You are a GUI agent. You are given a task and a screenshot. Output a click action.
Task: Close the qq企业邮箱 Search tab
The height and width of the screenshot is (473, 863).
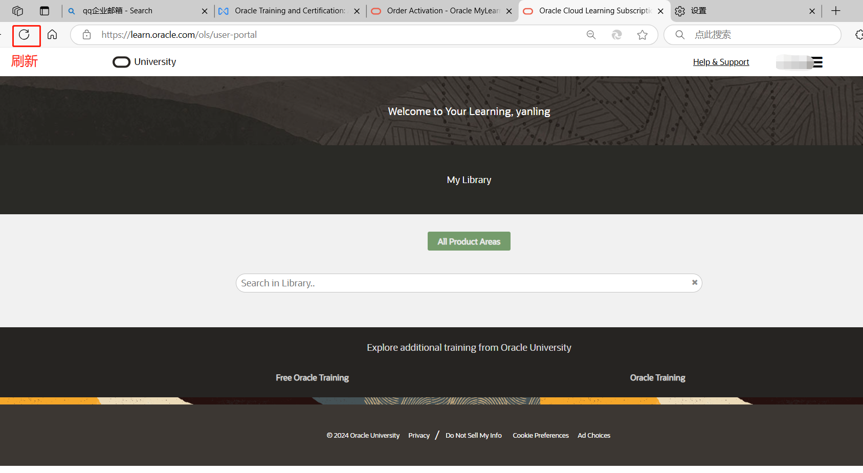205,11
